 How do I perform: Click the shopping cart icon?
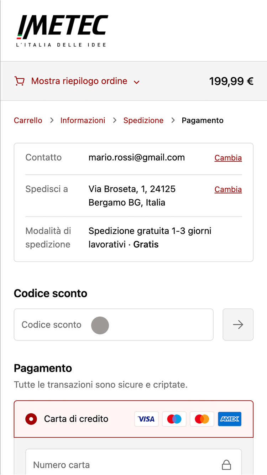[x=19, y=81]
